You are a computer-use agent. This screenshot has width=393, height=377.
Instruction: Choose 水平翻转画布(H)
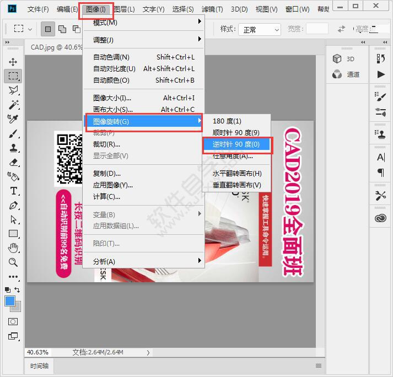(x=236, y=174)
